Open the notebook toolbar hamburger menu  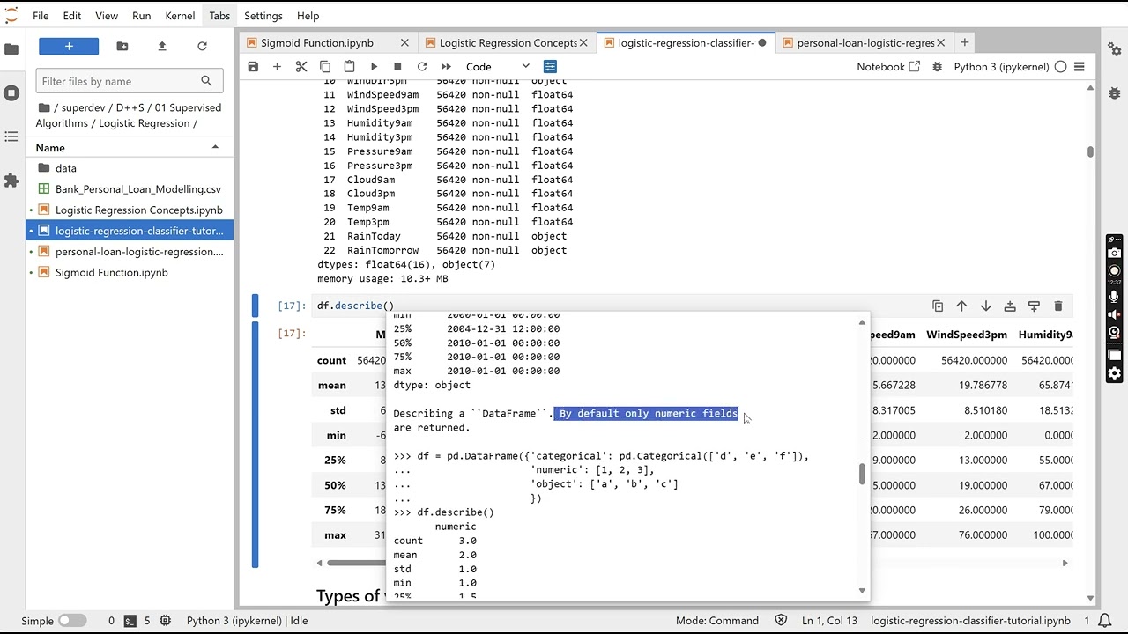pos(1079,66)
